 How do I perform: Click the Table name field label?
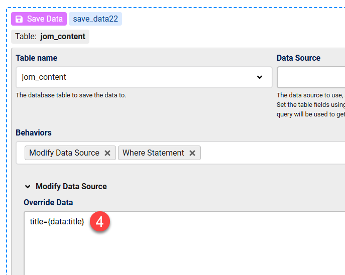(x=36, y=58)
